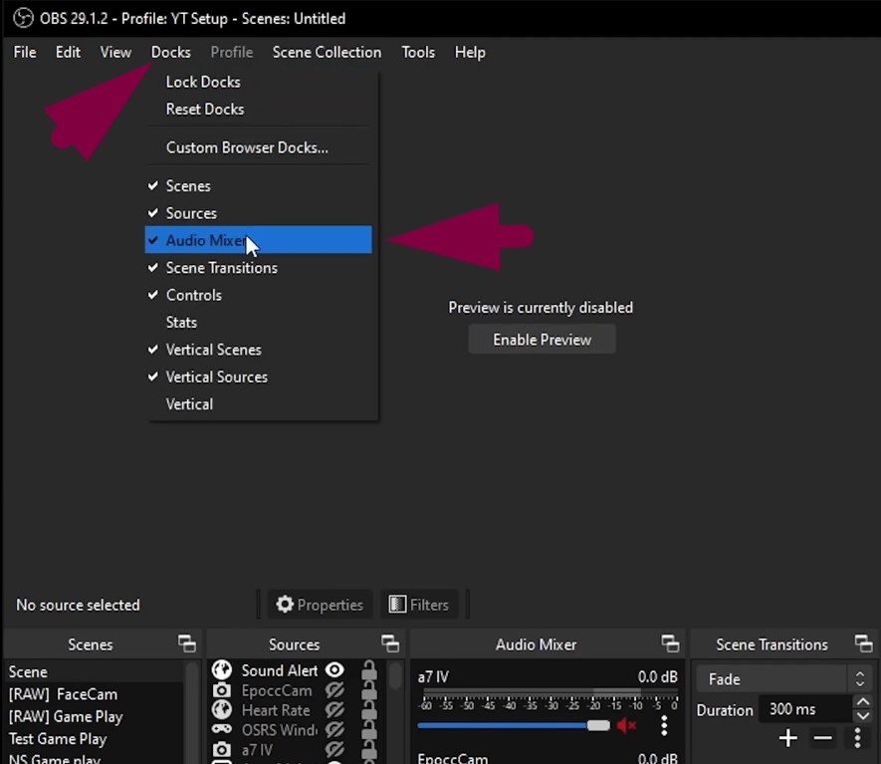Select the Test Game Play scene
Viewport: 881px width, 764px height.
(94, 739)
